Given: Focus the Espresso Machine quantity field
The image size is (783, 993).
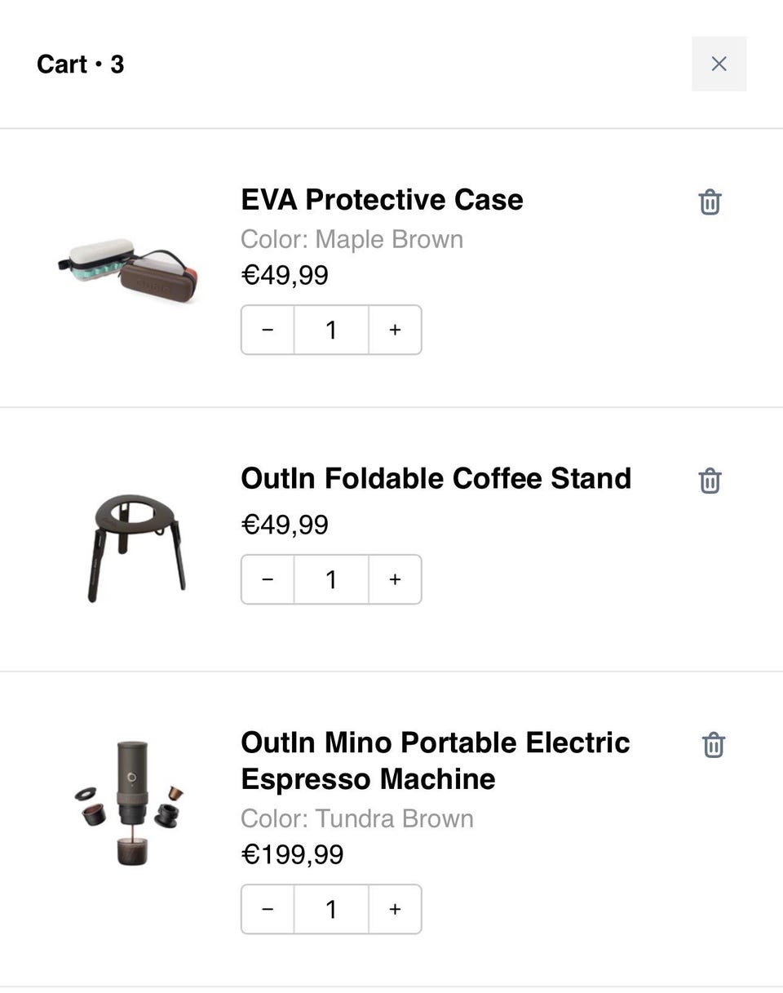Looking at the screenshot, I should click(x=331, y=909).
